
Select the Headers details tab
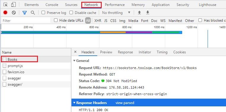point(88,52)
